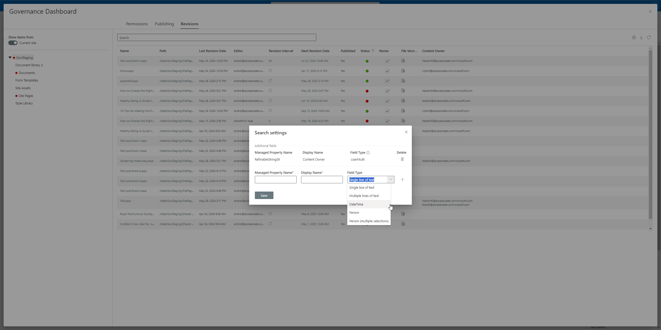Check the Revise checkbox for Healthy-Eating-A-Guide row
The height and width of the screenshot is (330, 661).
(387, 101)
